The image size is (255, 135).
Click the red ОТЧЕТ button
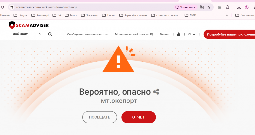pos(138,117)
